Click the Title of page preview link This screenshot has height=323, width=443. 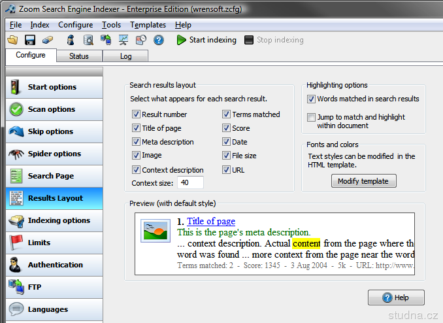pos(210,221)
